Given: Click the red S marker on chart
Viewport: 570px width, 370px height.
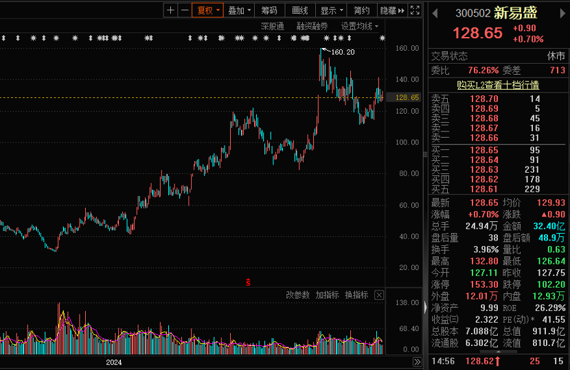Looking at the screenshot, I should click(x=248, y=282).
